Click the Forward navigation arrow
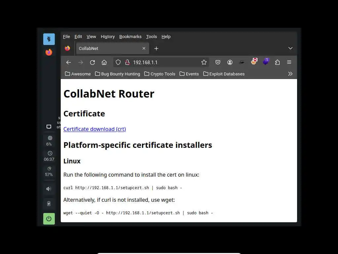The height and width of the screenshot is (254, 338). [81, 63]
